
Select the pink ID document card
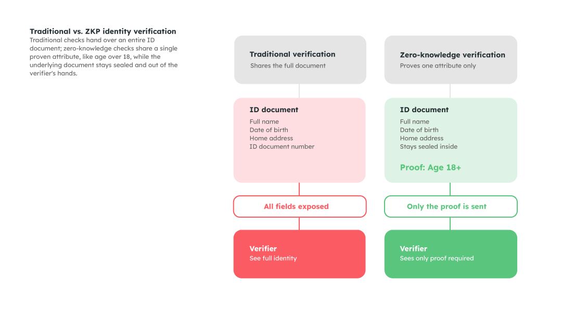(299, 140)
